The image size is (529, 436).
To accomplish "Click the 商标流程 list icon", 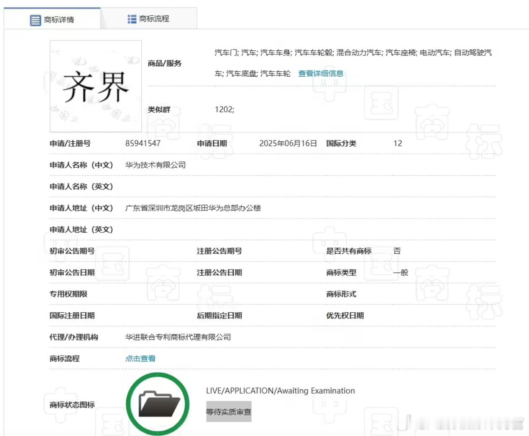I will tap(132, 19).
